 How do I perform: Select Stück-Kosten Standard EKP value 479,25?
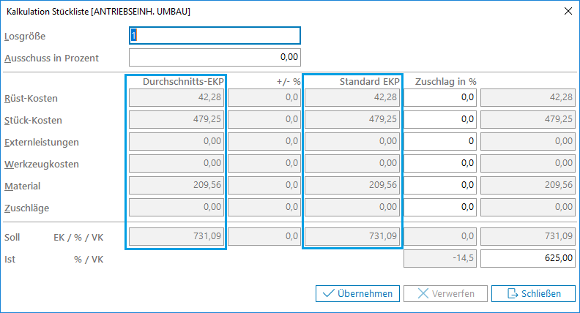352,120
